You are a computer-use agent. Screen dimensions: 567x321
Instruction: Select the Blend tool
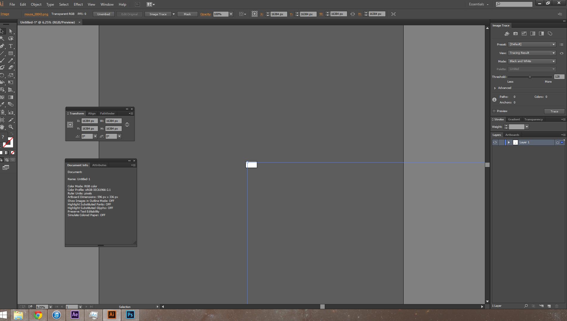11,104
